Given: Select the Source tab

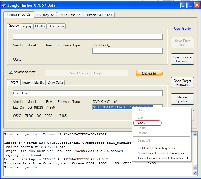Looking at the screenshot, I should 14,26.
